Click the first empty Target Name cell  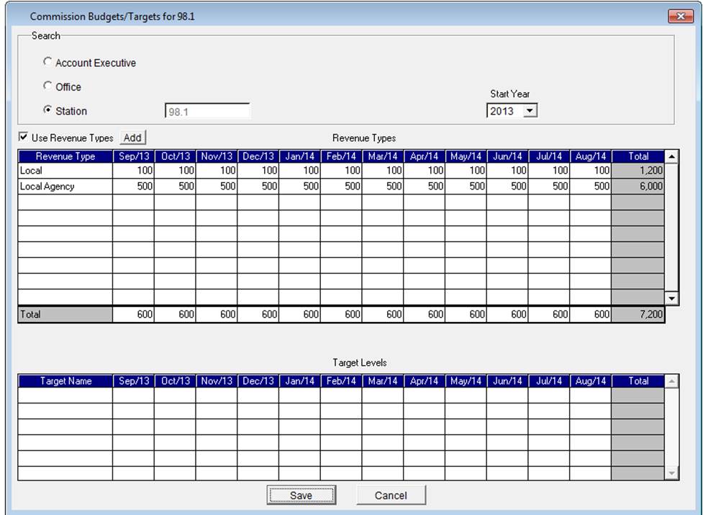click(65, 395)
